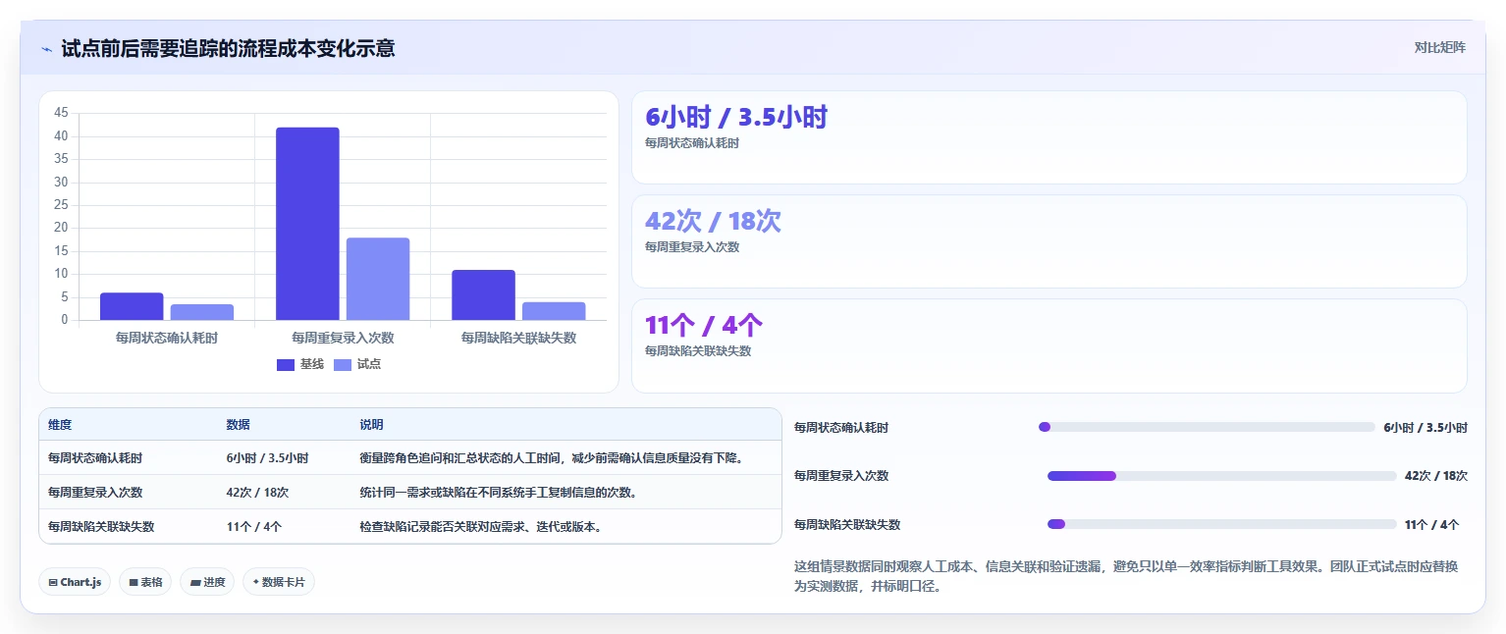
Task: Click the 6小时 / 3.5小时 data card value
Action: (736, 118)
